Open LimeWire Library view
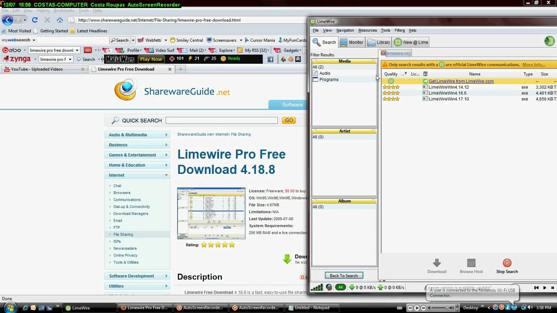The height and width of the screenshot is (313, 557). (x=379, y=42)
